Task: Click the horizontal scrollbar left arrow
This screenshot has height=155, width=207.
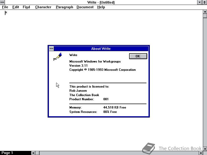Action: pyautogui.click(x=33, y=153)
